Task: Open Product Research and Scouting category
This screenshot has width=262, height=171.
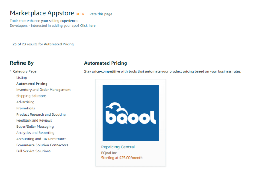Action: click(41, 114)
